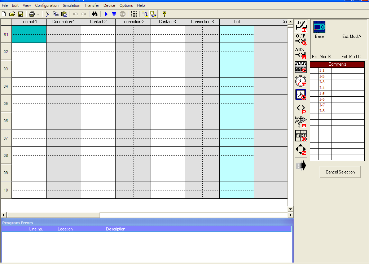Select the comparator P tool

[300, 108]
